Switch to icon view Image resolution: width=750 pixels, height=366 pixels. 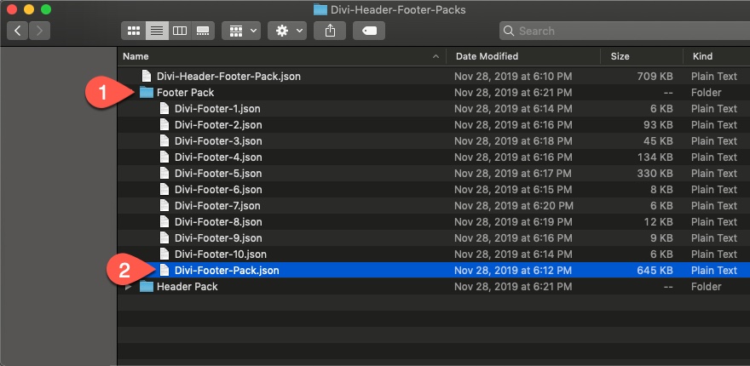pos(134,31)
